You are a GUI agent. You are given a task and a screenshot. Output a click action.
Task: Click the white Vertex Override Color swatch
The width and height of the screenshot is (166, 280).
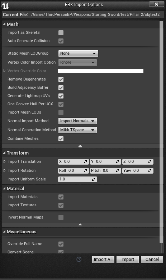pyautogui.click(x=101, y=71)
